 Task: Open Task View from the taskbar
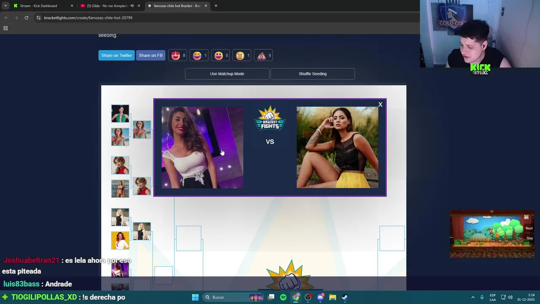(x=271, y=297)
